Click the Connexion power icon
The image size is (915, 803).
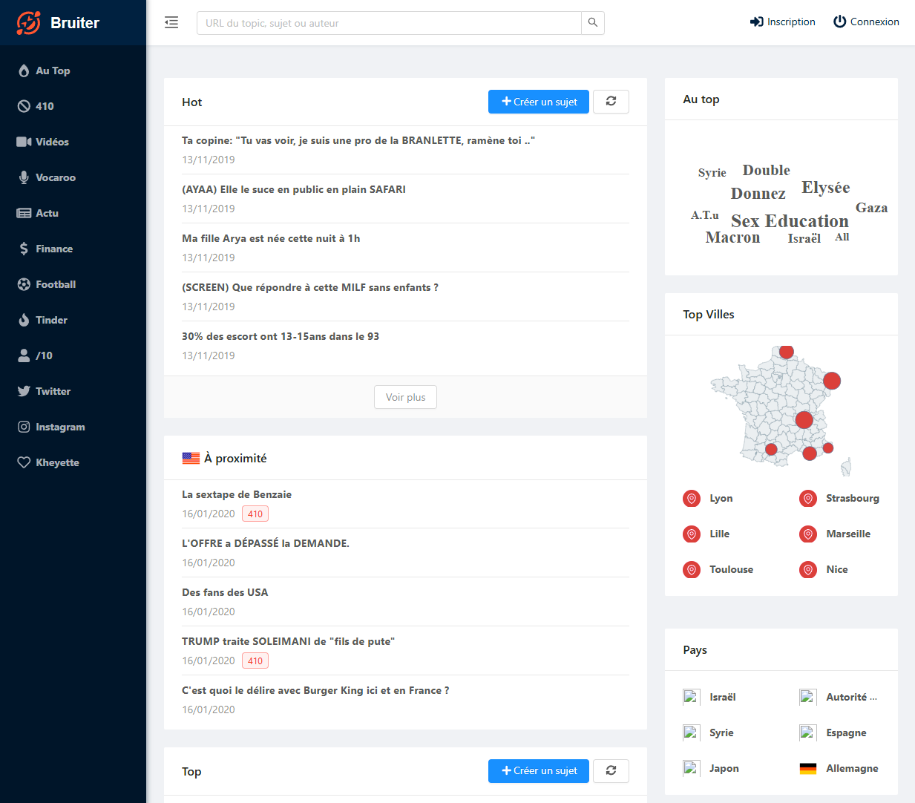click(x=839, y=22)
